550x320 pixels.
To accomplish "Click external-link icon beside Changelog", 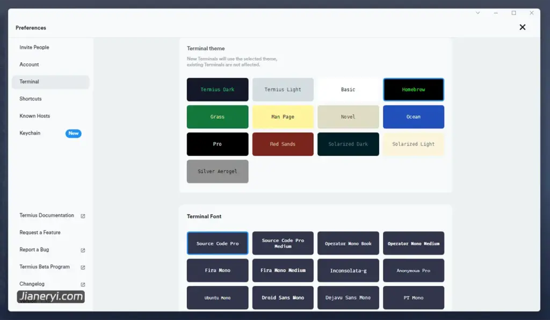I will 83,285.
